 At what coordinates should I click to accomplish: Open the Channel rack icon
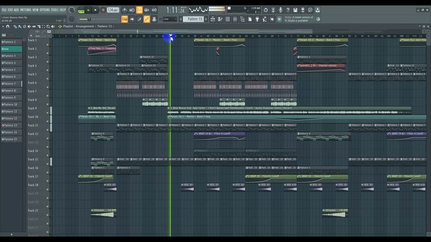228,19
